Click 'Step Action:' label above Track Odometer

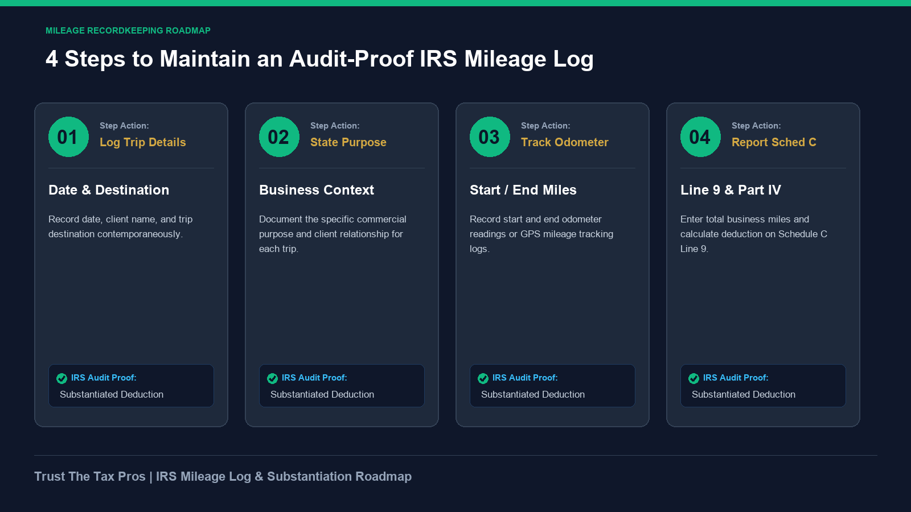545,126
